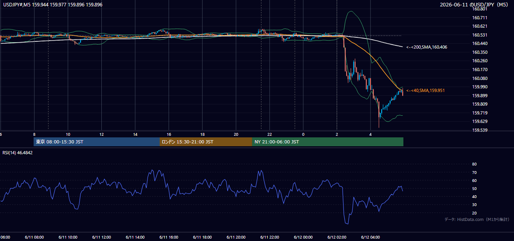The width and height of the screenshot is (514, 241).
Task: Click price axis value 160.440
Action: [480, 44]
